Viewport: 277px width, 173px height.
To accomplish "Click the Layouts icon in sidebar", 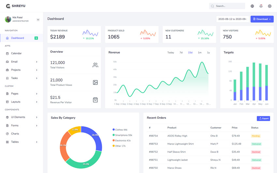I will click(x=7, y=102).
